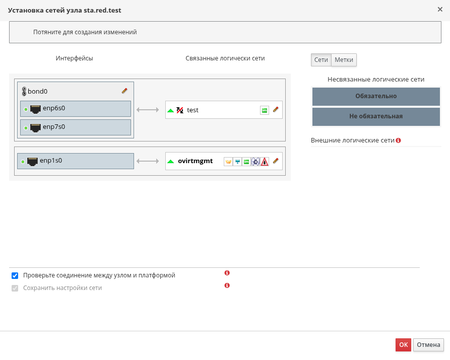
Task: Click the Несвязанные логические сети heading
Action: tap(376, 80)
